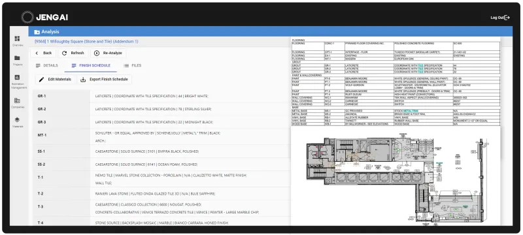The image size is (523, 235).
Task: Open the Materials layers icon
Action: point(18,120)
